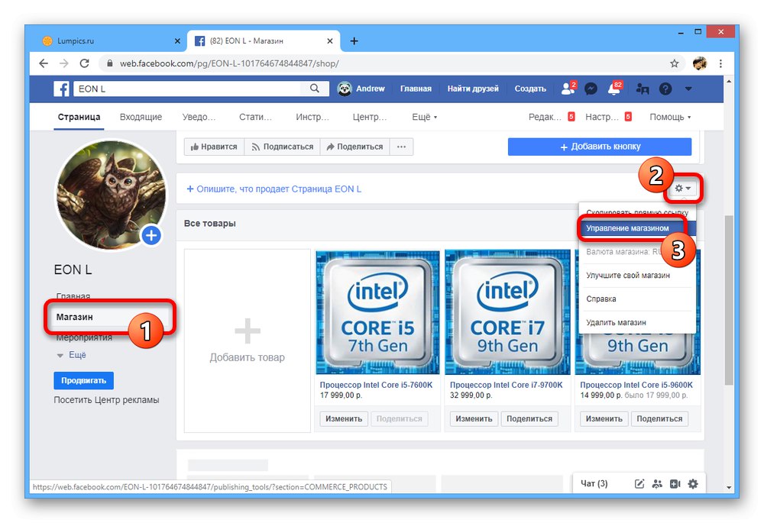Bookmark this page with star icon

[675, 63]
